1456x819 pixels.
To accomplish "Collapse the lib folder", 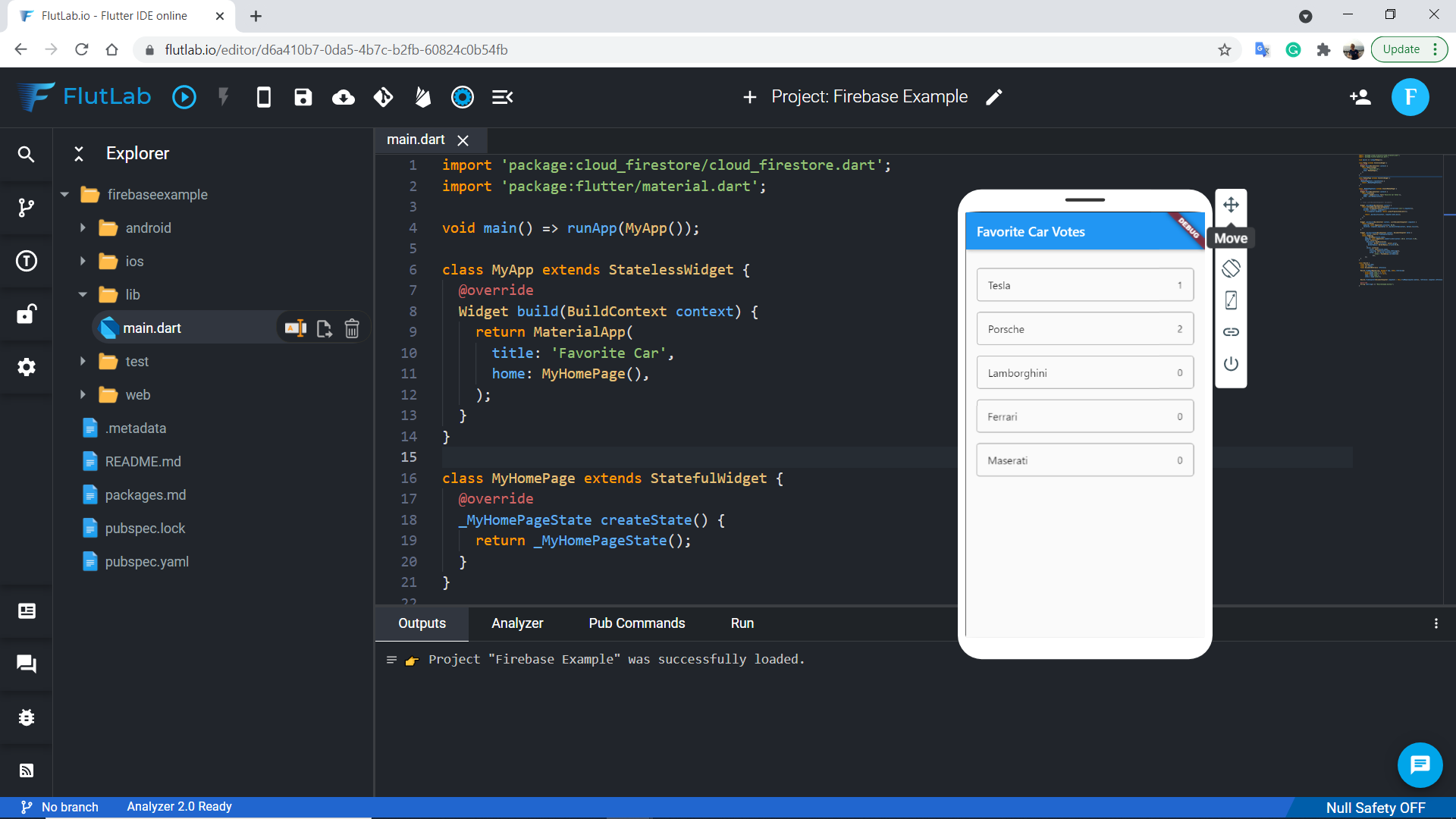I will pyautogui.click(x=83, y=295).
